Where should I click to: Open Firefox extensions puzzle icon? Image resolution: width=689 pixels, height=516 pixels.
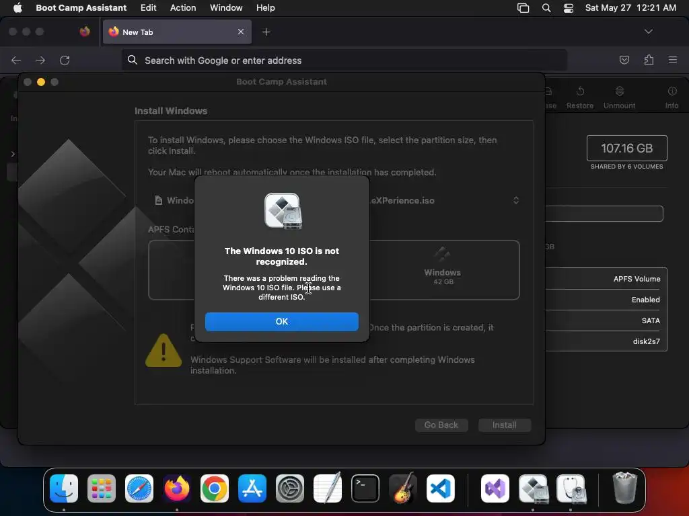pos(649,60)
